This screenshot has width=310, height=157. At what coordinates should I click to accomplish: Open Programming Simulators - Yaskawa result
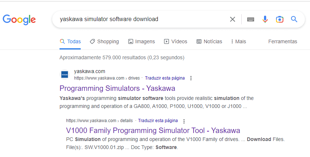coord(117,88)
